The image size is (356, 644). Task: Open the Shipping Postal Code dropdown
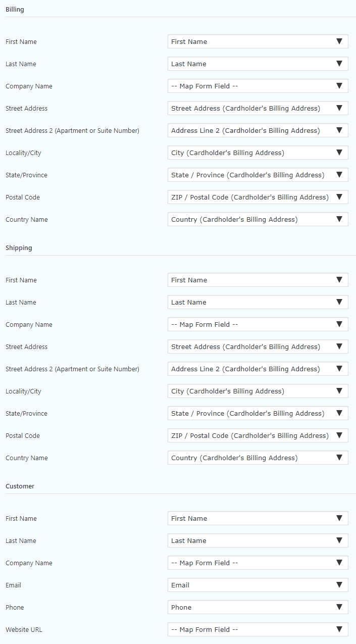click(x=258, y=435)
